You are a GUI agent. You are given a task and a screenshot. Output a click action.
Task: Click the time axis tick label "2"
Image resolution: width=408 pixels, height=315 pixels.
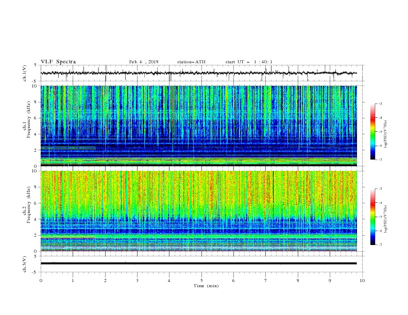105,281
